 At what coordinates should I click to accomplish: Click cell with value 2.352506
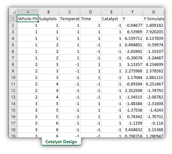(x=132, y=91)
